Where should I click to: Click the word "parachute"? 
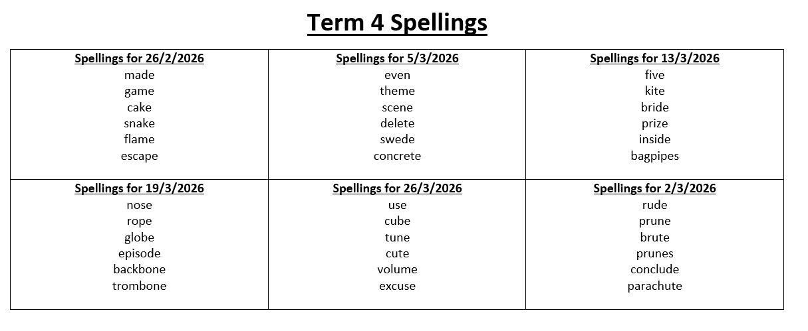(x=654, y=286)
